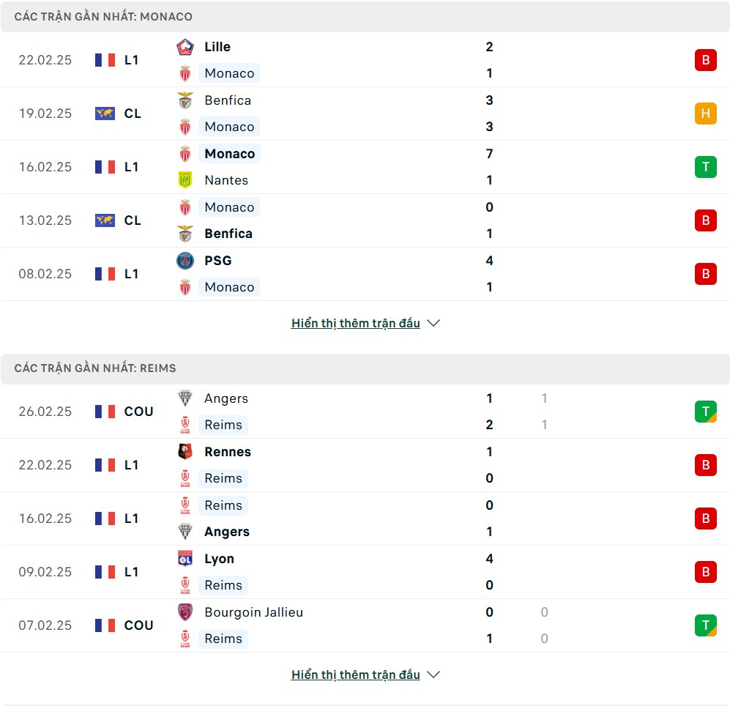Open 'Hiển thị thêm trận đấu' under Monaco

tap(355, 323)
